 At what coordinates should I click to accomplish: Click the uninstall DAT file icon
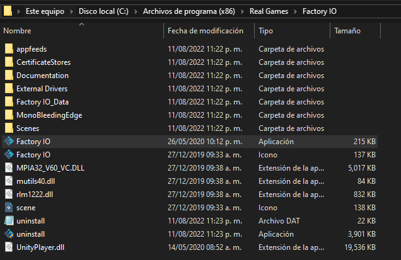point(9,221)
